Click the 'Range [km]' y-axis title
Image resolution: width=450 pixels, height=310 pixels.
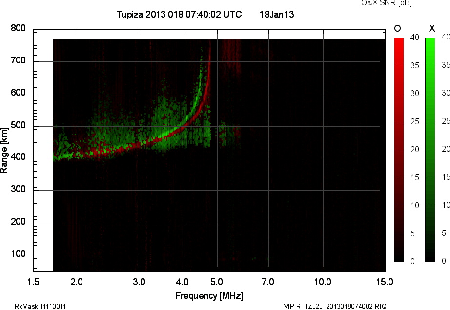[x=4, y=151]
